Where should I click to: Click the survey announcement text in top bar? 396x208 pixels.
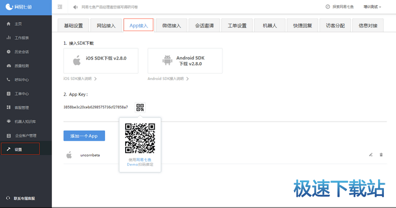coord(110,7)
